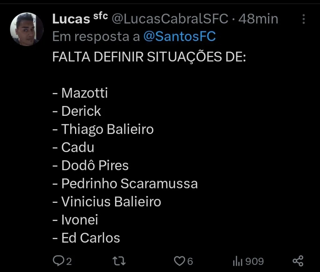Image resolution: width=320 pixels, height=272 pixels.
Task: Open view analytics bar chart icon
Action: (237, 261)
